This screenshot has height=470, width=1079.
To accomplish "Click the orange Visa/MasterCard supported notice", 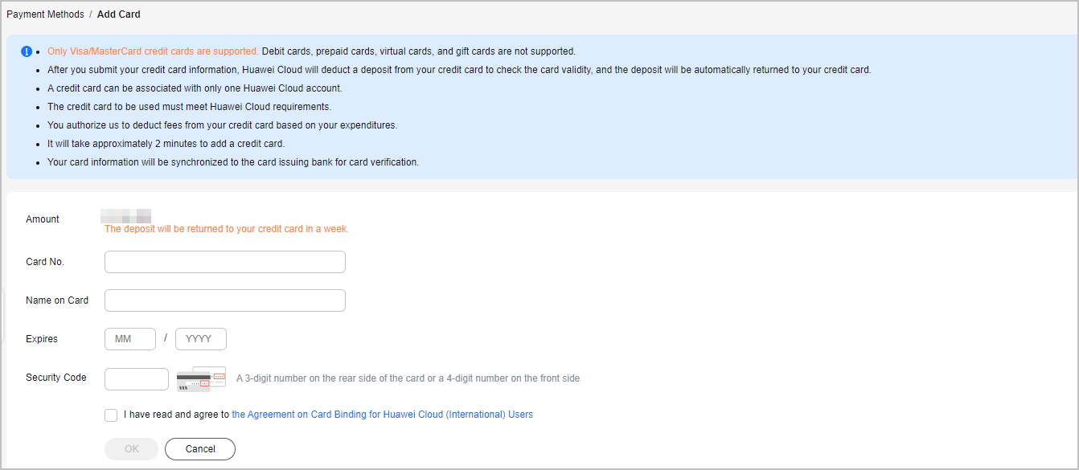I will coord(153,51).
